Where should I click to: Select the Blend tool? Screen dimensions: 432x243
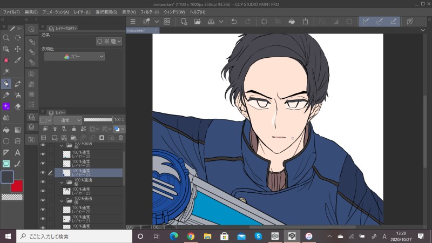click(x=6, y=118)
